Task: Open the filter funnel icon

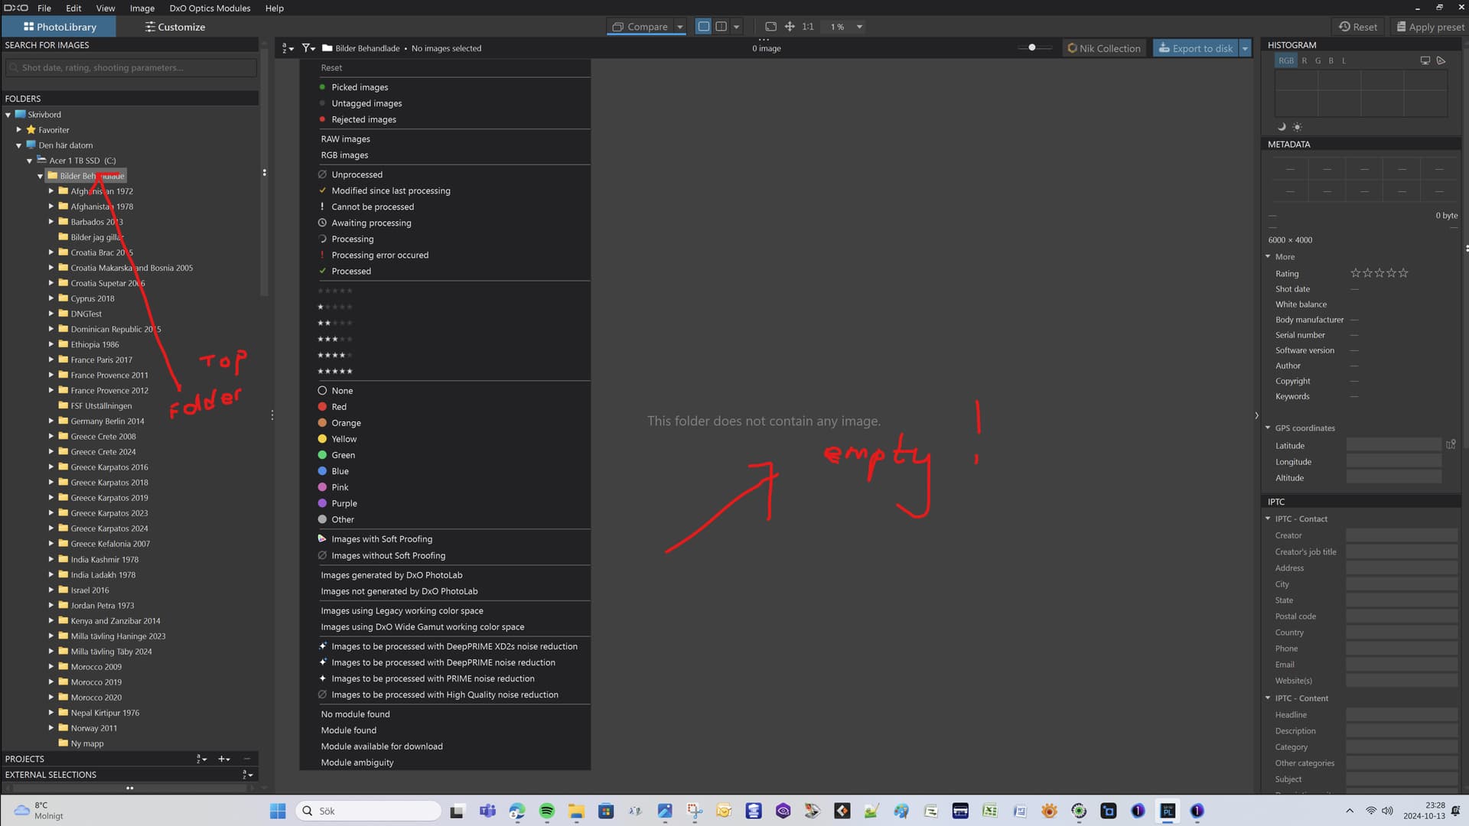Action: 308,48
